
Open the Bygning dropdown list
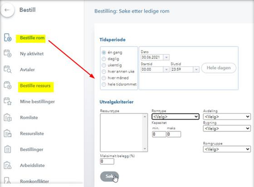[227, 128]
